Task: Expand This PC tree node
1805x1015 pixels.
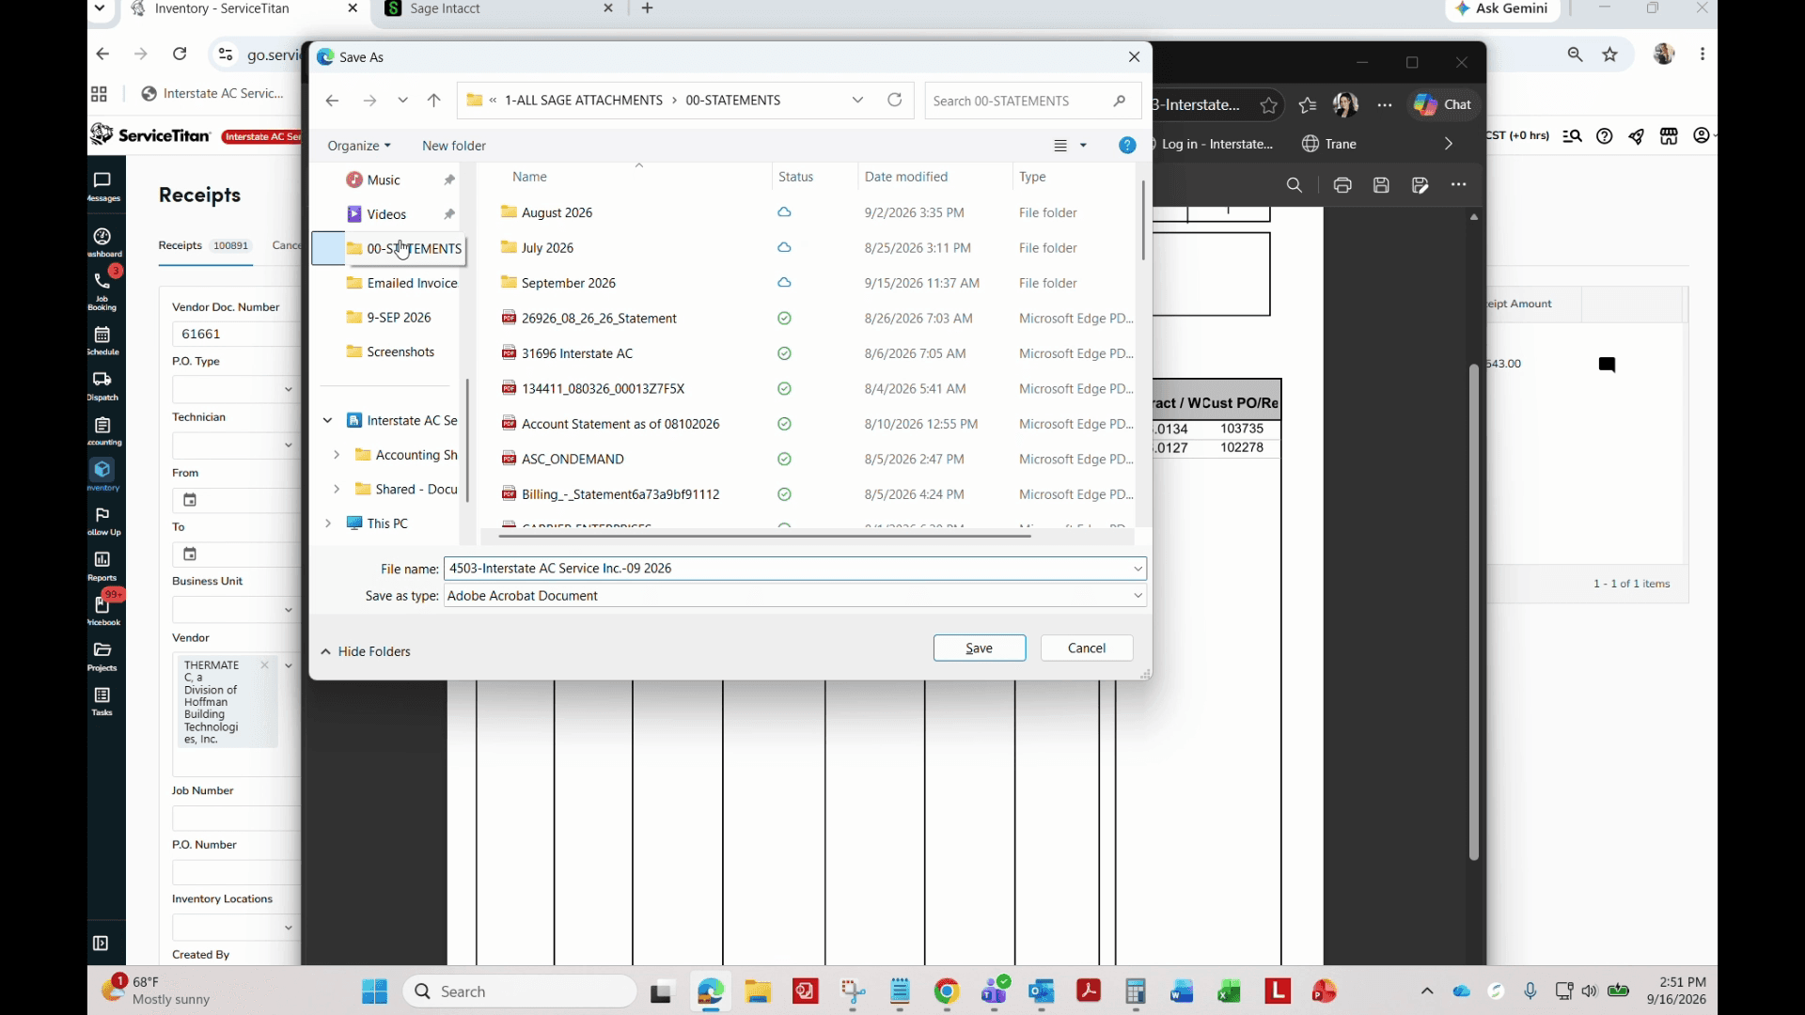Action: (x=327, y=523)
